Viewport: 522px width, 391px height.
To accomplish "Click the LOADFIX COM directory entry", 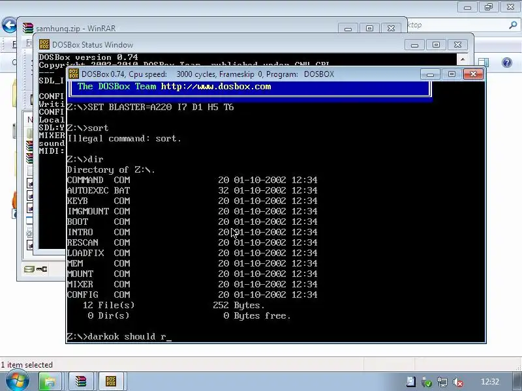I will tap(192, 253).
